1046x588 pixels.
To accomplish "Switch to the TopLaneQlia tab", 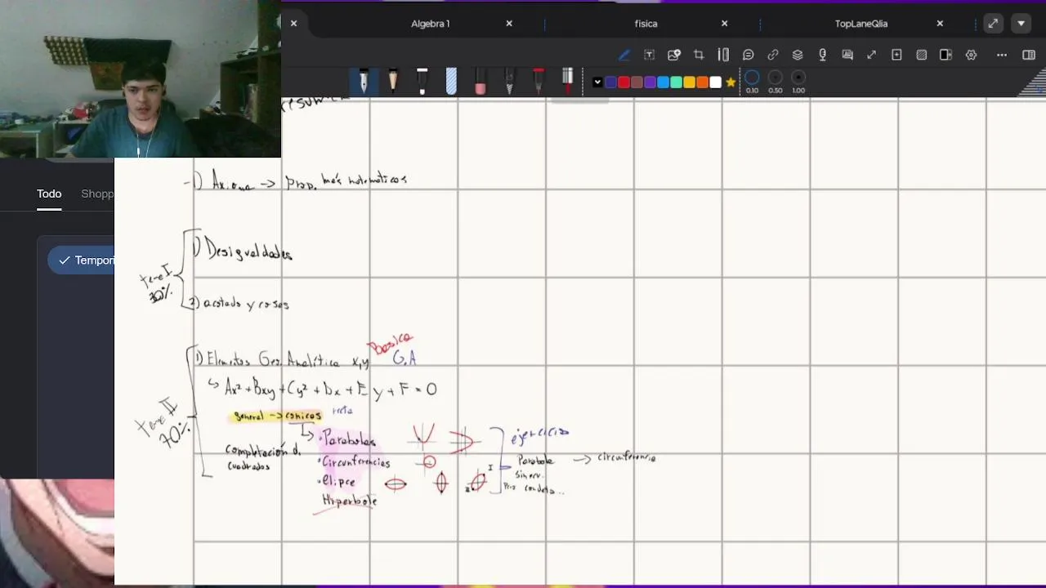I will pos(861,24).
